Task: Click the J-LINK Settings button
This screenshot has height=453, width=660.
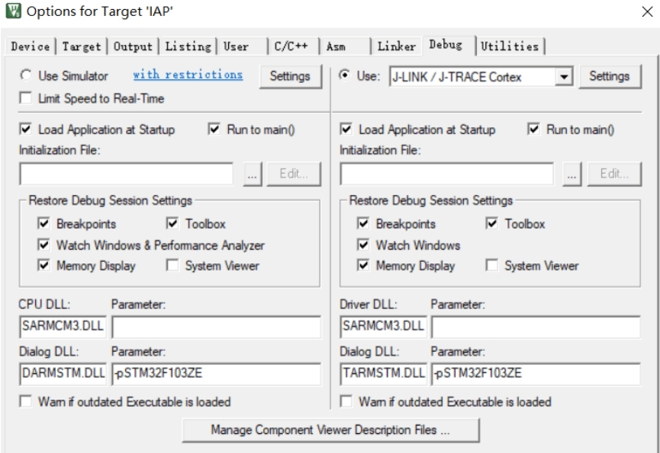Action: click(x=610, y=76)
